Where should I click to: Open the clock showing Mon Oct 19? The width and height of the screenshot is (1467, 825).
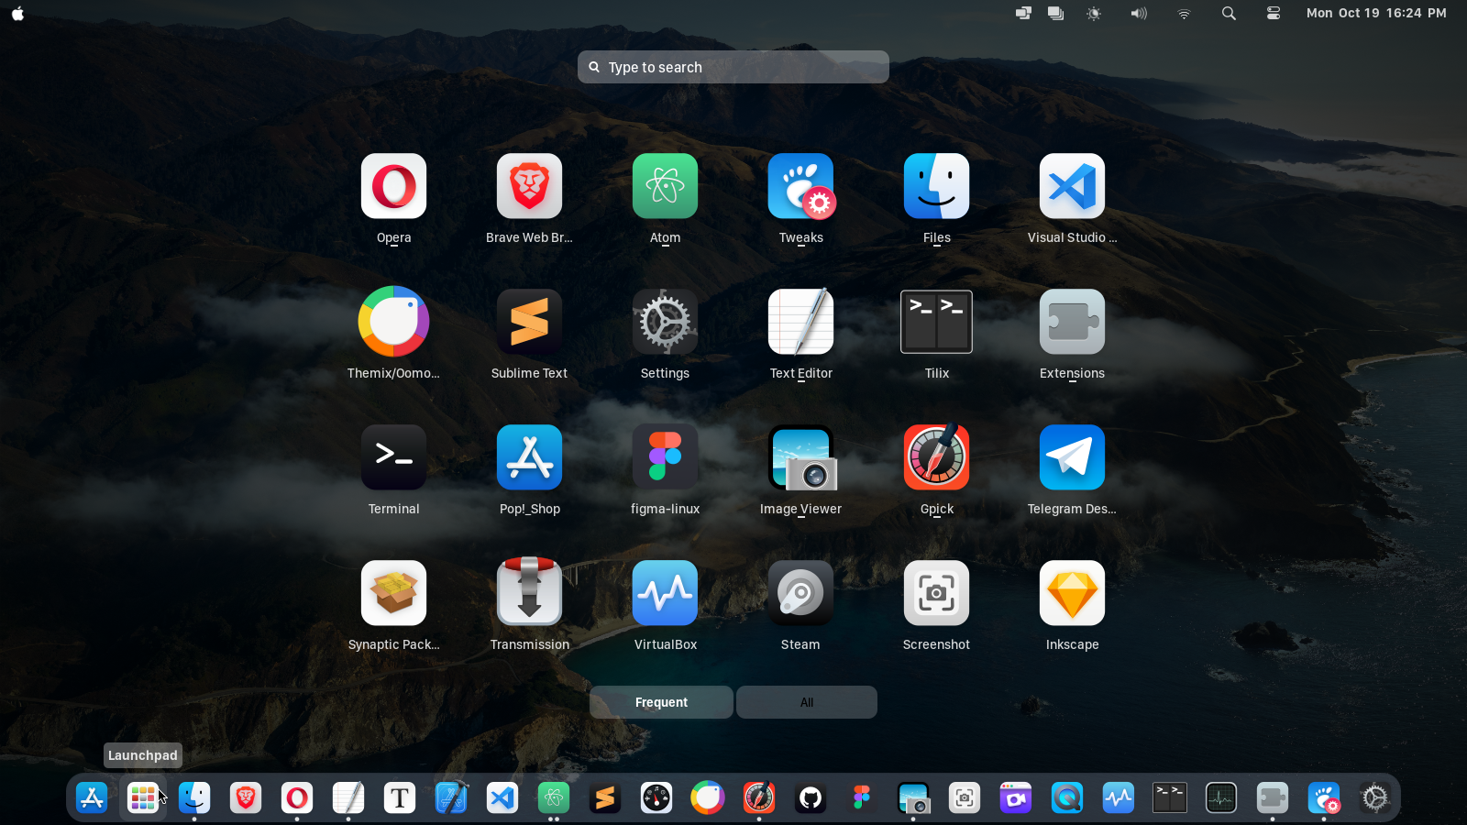pos(1376,13)
